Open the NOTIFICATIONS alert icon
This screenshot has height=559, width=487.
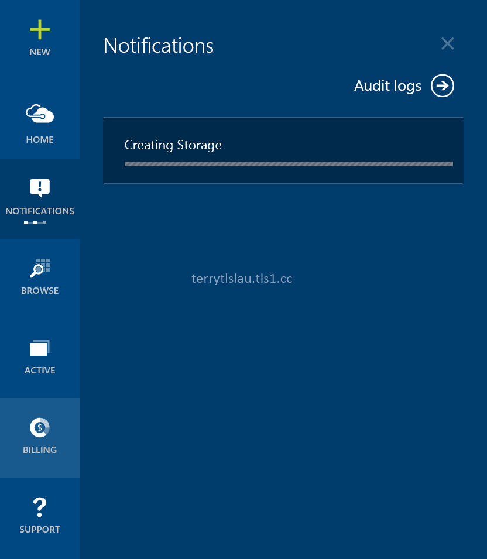(39, 187)
